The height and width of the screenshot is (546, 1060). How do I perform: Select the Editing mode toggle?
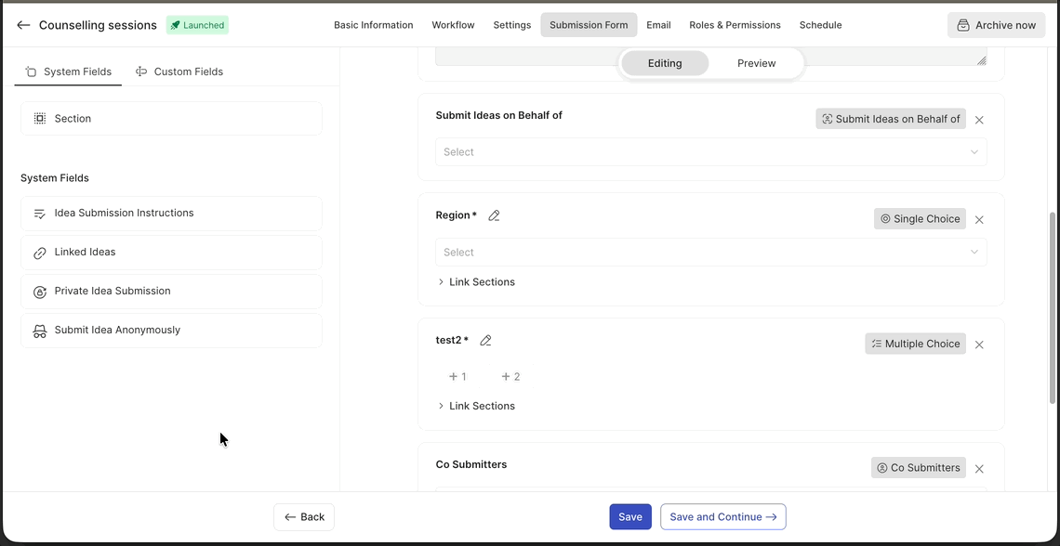(x=665, y=63)
